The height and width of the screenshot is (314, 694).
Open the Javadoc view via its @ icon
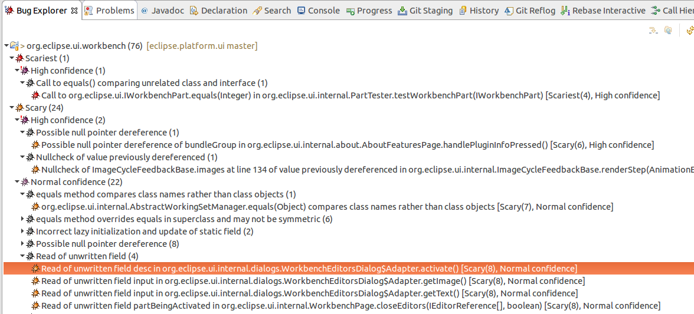coord(144,11)
